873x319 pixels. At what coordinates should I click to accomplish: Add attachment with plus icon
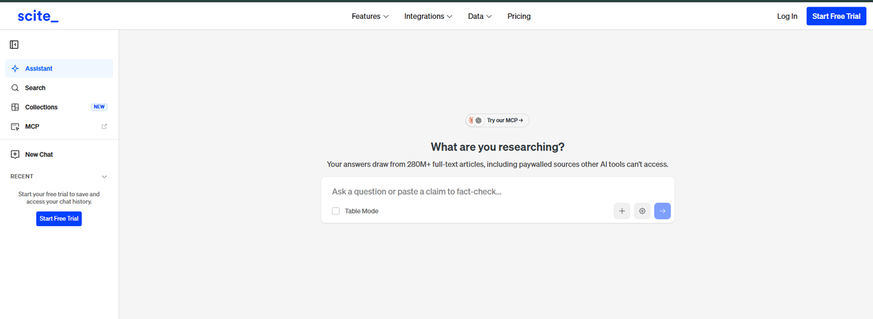coord(622,211)
